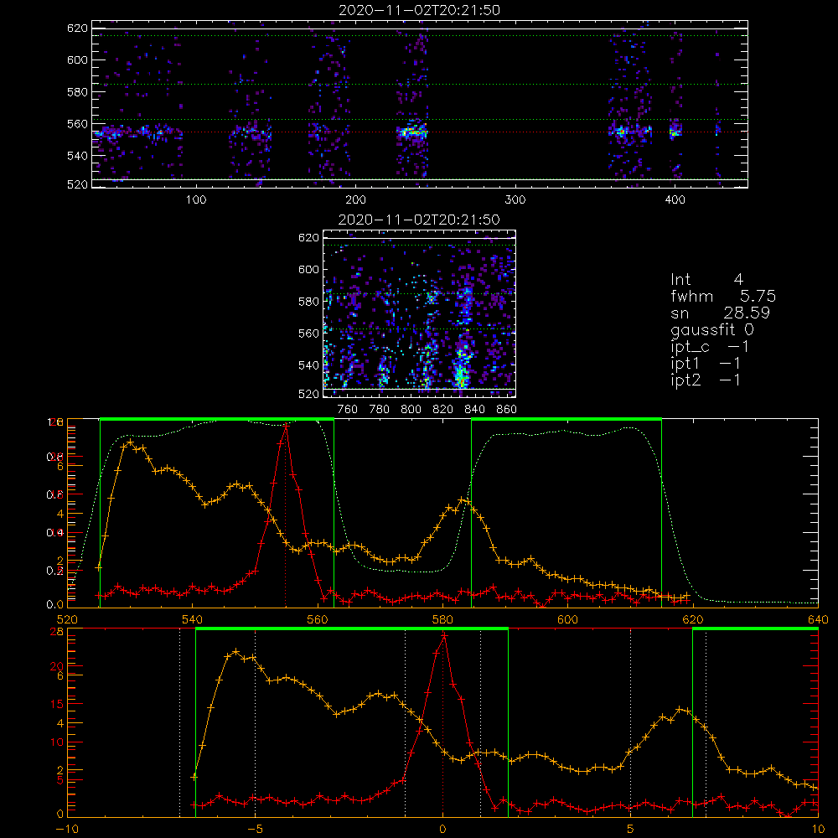Click x-axis label -10 on bottom plot
The height and width of the screenshot is (838, 838).
point(67,830)
